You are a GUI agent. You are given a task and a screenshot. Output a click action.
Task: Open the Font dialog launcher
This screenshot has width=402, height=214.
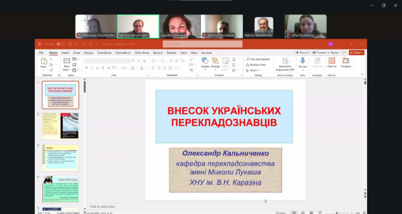click(x=147, y=75)
